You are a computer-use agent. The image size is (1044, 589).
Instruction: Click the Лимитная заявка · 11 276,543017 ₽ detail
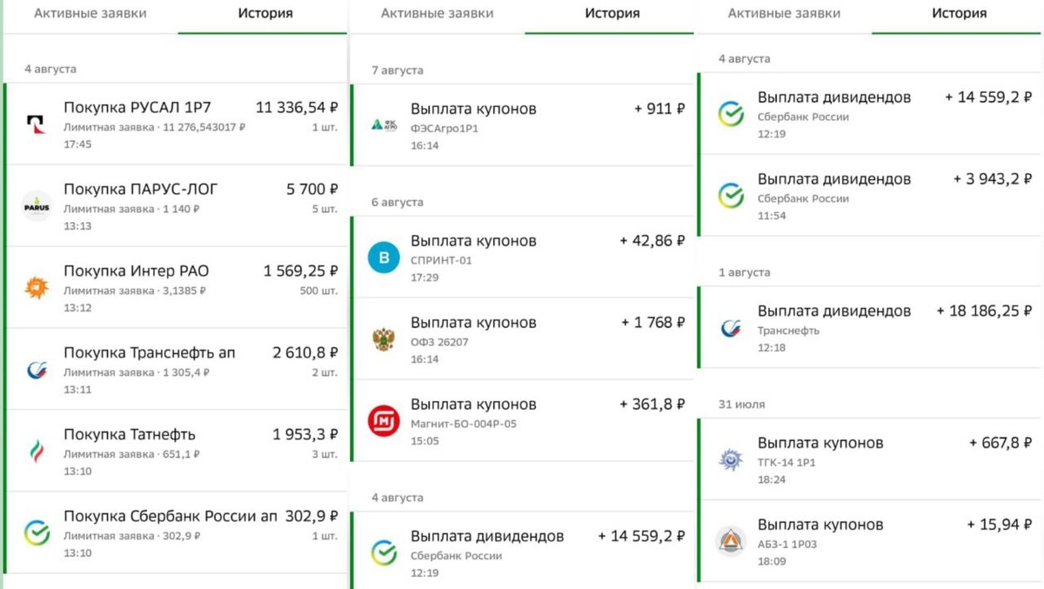coord(155,127)
